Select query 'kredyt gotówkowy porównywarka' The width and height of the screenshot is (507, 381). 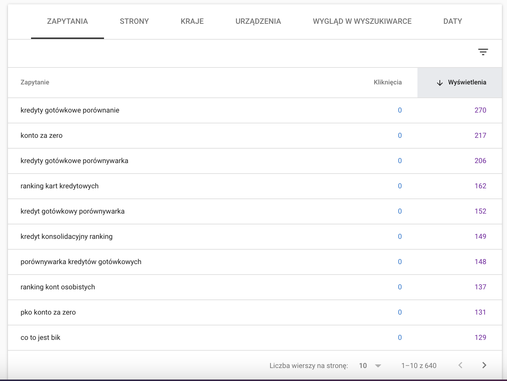pos(73,211)
